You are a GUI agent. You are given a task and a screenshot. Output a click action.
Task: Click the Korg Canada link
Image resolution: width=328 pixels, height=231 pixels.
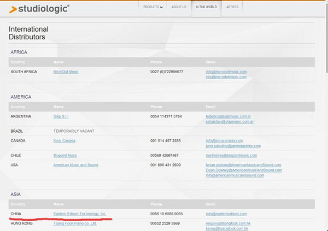coord(66,140)
